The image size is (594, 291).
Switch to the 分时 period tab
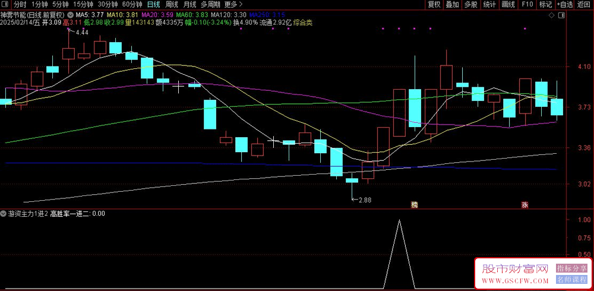20,5
